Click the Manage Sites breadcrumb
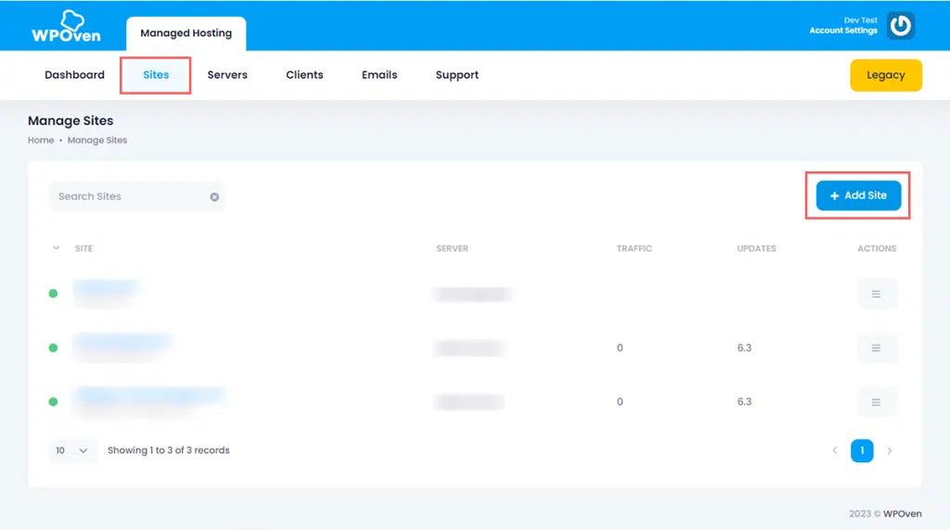The width and height of the screenshot is (950, 530). (96, 140)
